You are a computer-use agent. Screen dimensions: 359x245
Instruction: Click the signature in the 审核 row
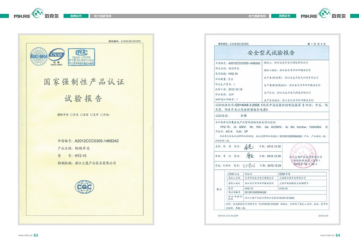click(x=250, y=156)
